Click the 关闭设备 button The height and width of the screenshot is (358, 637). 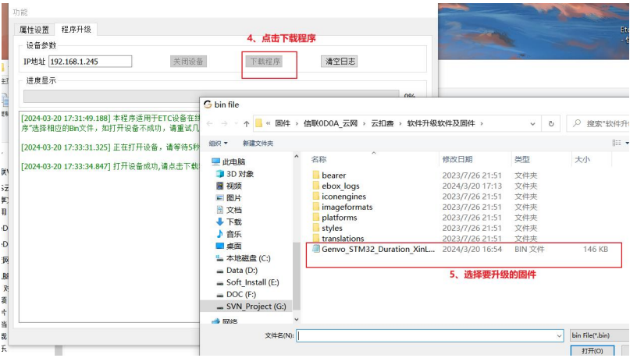tap(188, 62)
